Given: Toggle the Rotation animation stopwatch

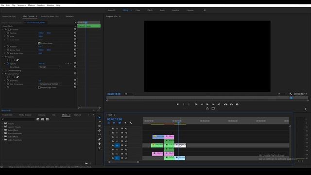Looking at the screenshot, I should pos(8,47).
